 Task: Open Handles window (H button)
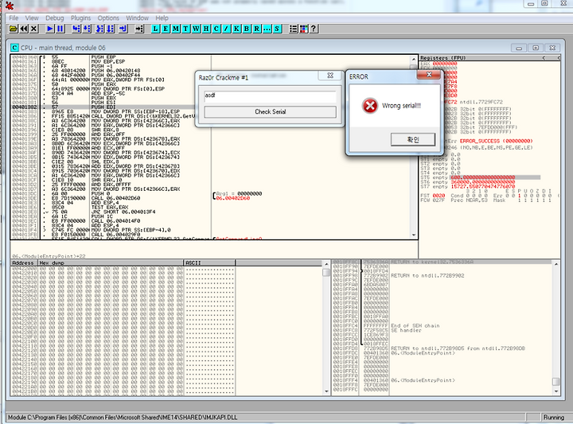coord(206,29)
